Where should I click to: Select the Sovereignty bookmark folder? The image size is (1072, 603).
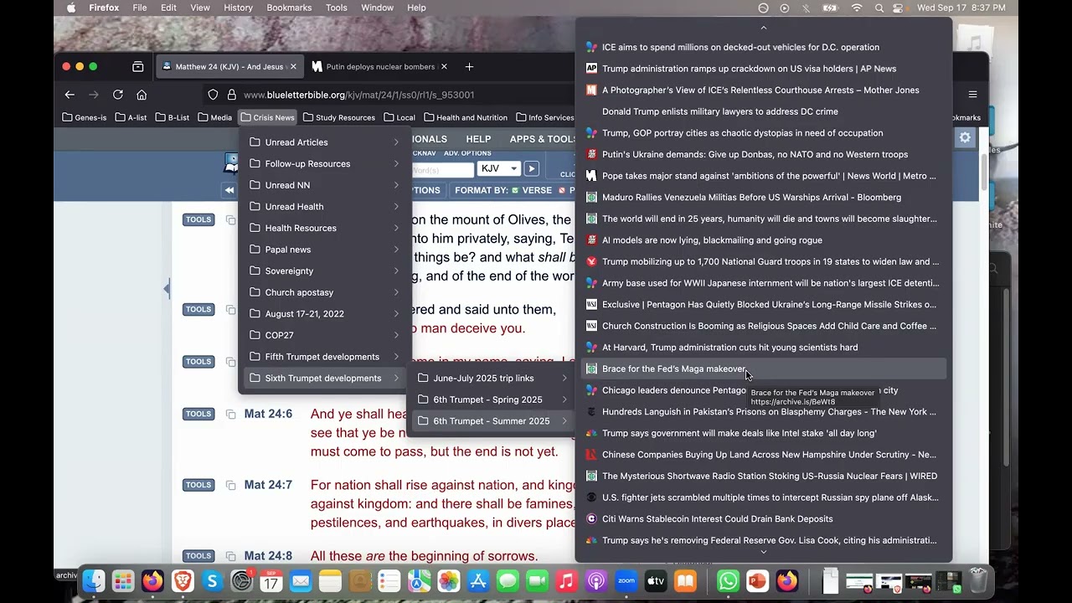(x=325, y=271)
